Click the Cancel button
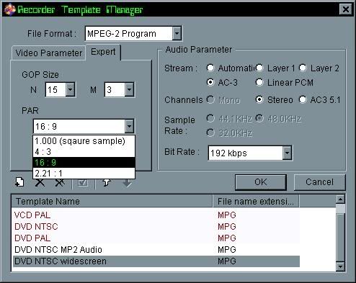 tap(319, 182)
